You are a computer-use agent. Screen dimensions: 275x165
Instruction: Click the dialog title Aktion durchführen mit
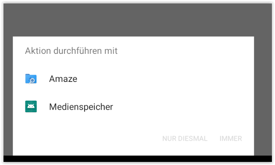[x=71, y=51]
